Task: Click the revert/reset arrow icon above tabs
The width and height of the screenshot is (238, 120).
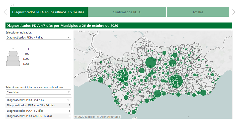Action: [x=12, y=5]
